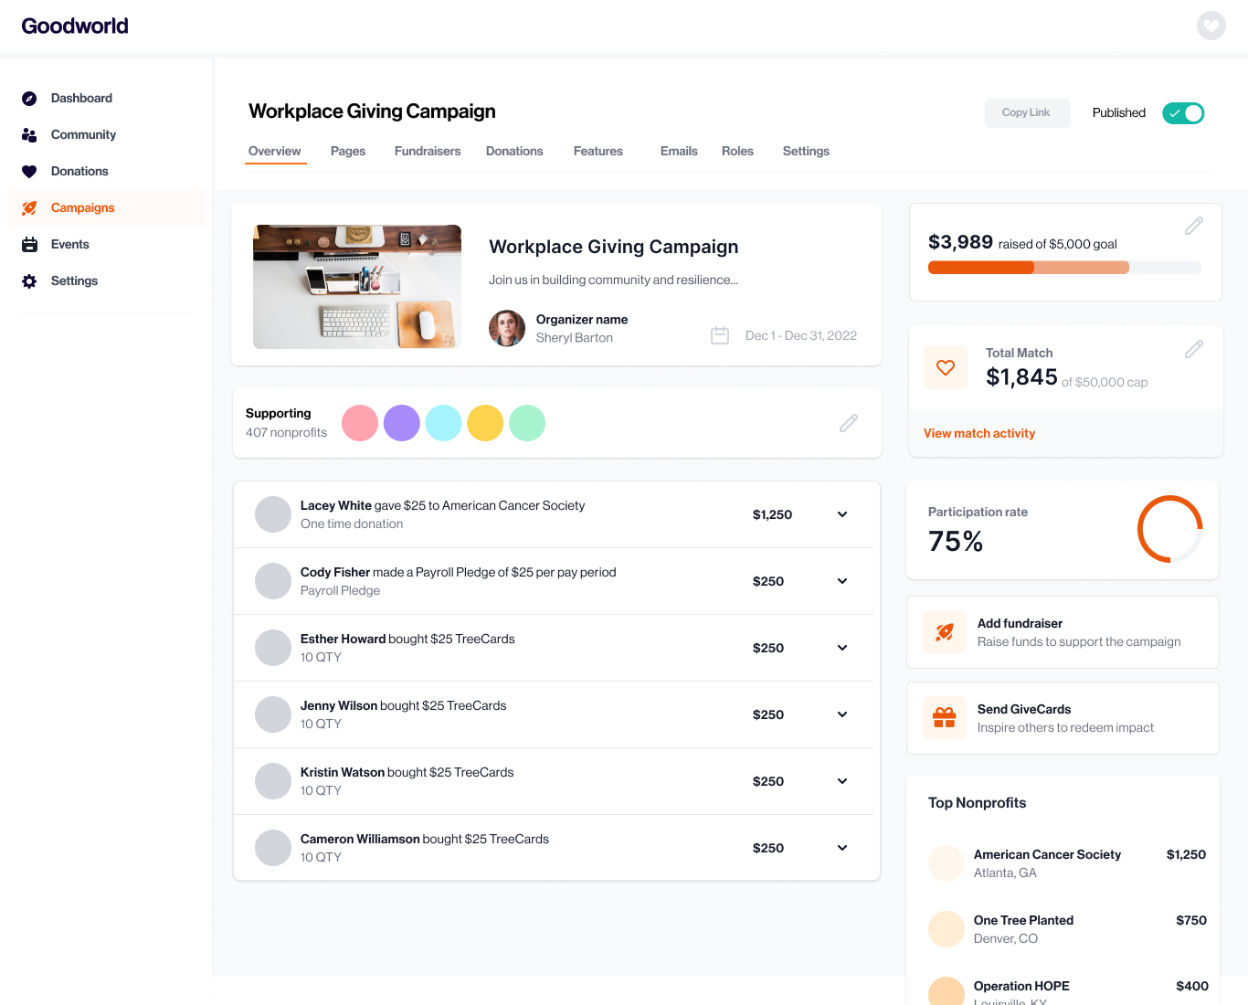This screenshot has width=1248, height=1005.
Task: Click the heart button in the top bar
Action: (x=1211, y=26)
